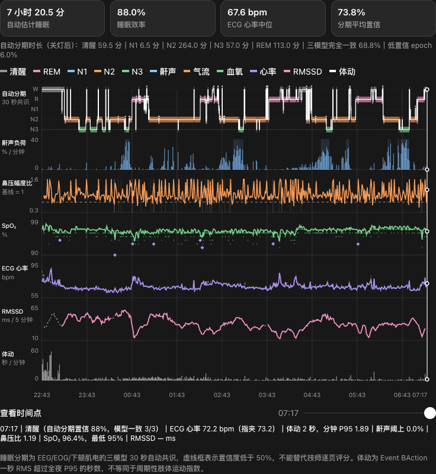Click the 23:43 time axis label
This screenshot has height=474, width=436.
(x=87, y=395)
